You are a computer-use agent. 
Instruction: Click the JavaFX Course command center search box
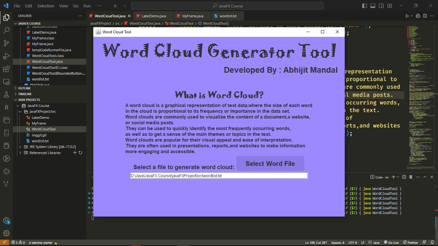[227, 6]
